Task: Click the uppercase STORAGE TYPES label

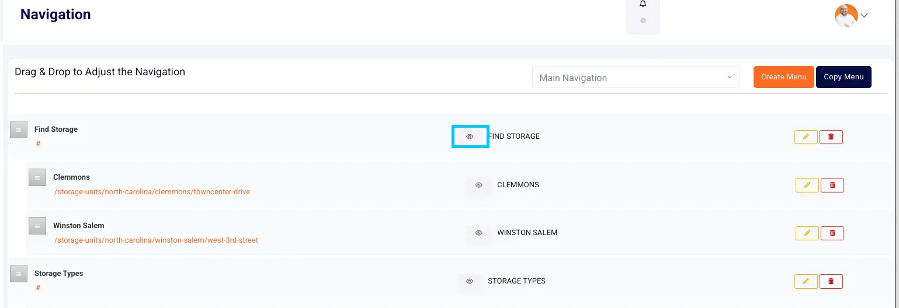Action: [x=517, y=281]
